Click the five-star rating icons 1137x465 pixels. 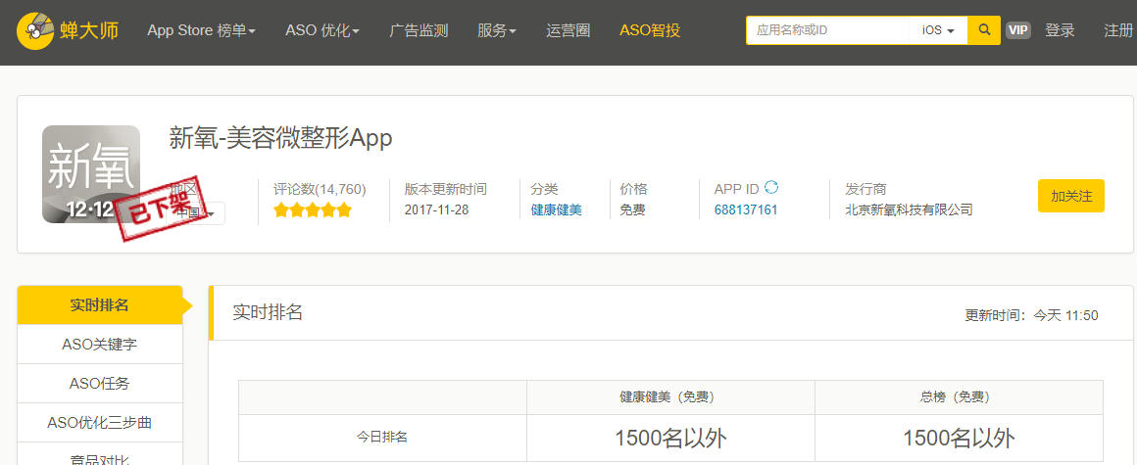tap(313, 210)
